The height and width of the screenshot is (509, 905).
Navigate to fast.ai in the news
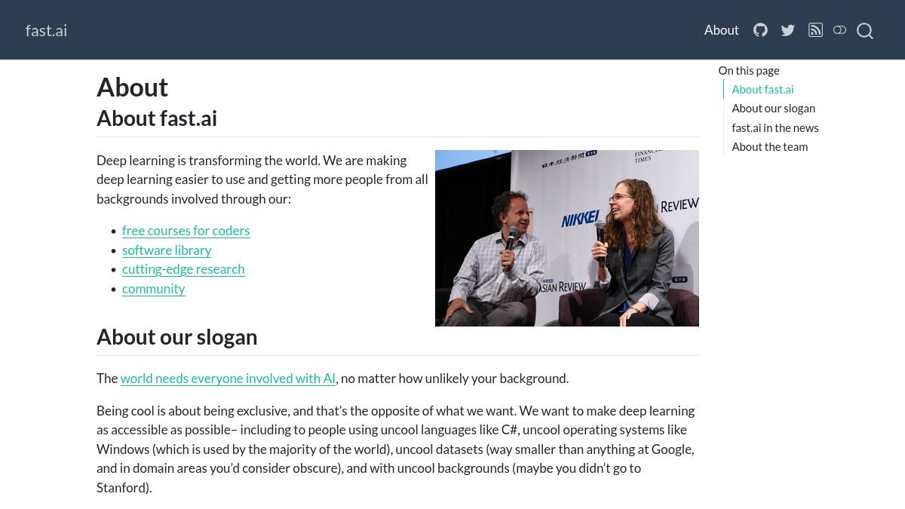[x=775, y=127]
